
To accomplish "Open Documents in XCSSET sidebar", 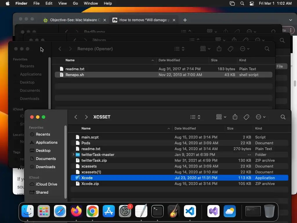I will click(x=46, y=159).
